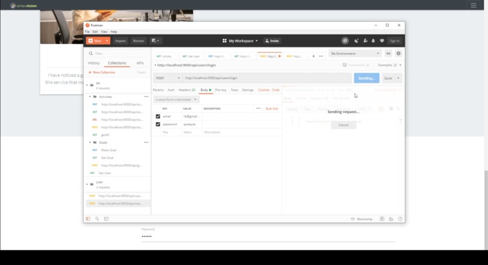Select the getAll request in Activities

click(105, 135)
